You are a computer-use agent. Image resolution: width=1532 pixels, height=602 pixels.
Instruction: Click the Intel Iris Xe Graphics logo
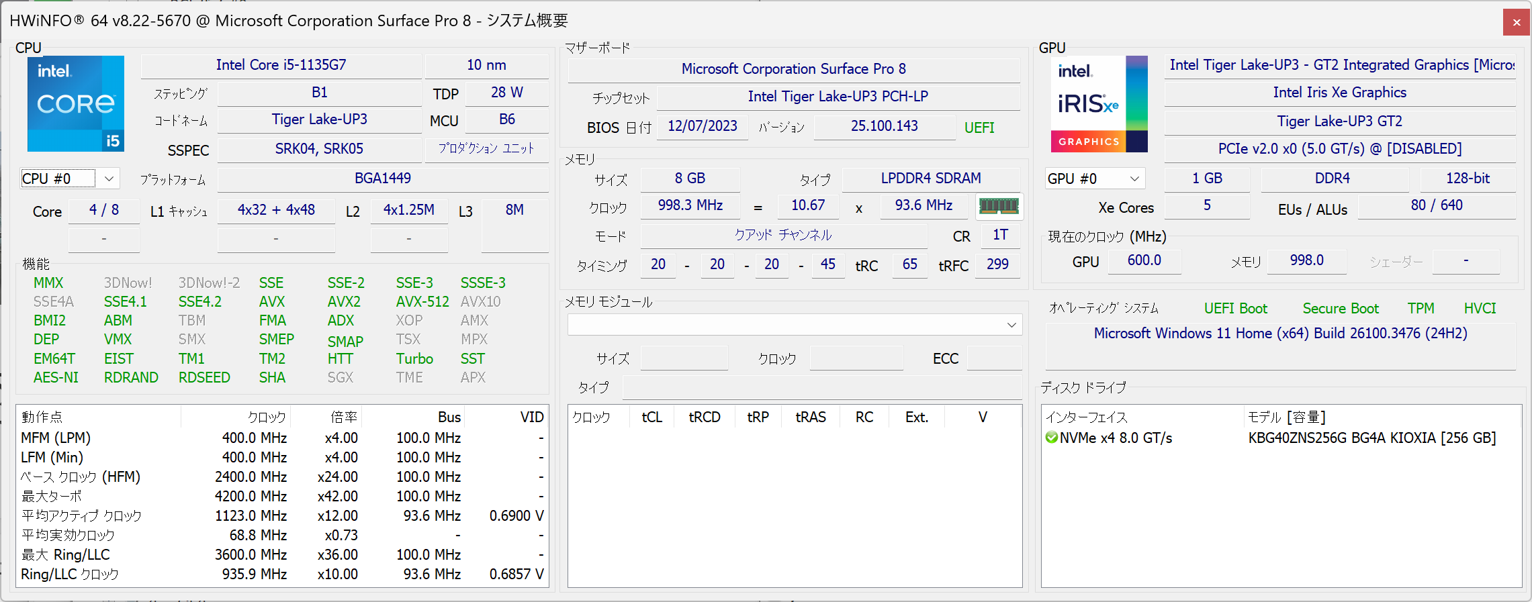pos(1099,103)
